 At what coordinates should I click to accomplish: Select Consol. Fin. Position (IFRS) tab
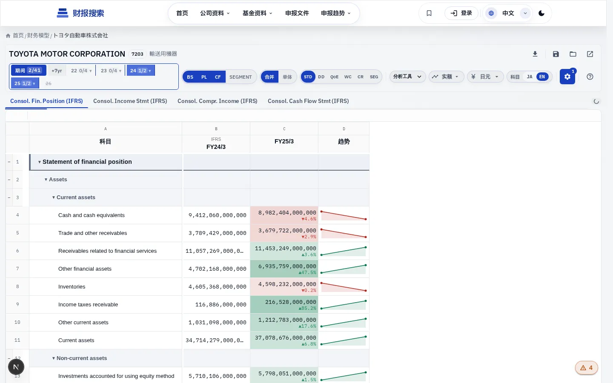(x=46, y=101)
